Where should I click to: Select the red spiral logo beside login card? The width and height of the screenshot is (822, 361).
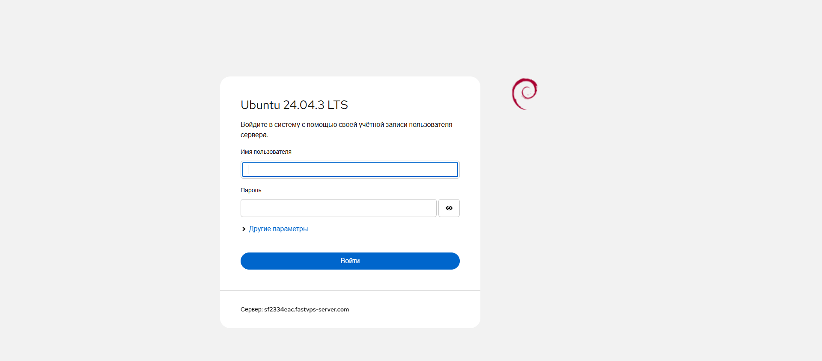point(524,94)
